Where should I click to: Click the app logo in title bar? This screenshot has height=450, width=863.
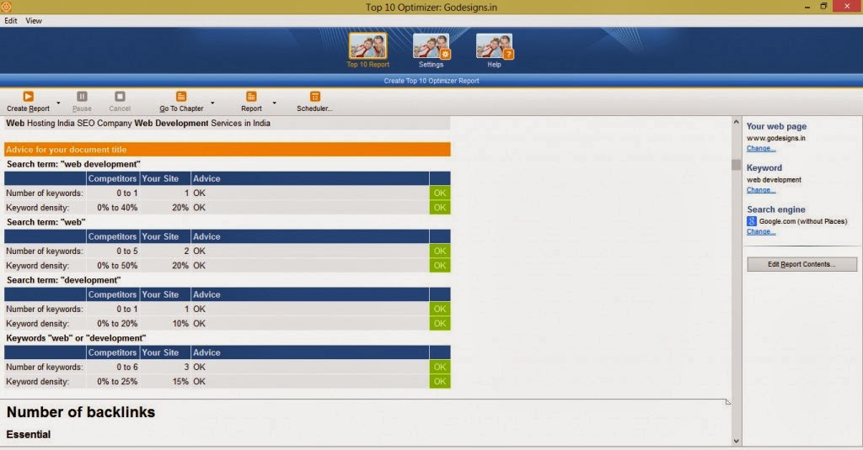coord(6,7)
